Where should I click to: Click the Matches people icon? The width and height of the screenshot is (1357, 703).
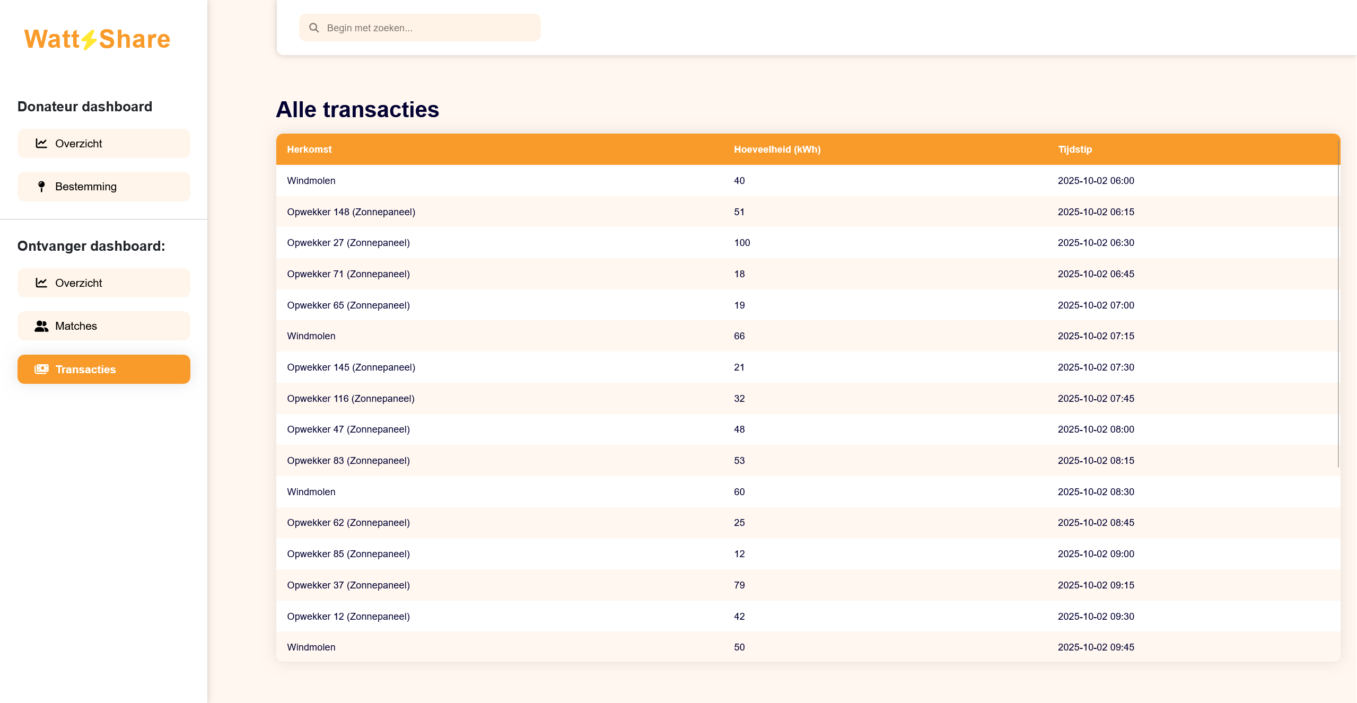41,326
